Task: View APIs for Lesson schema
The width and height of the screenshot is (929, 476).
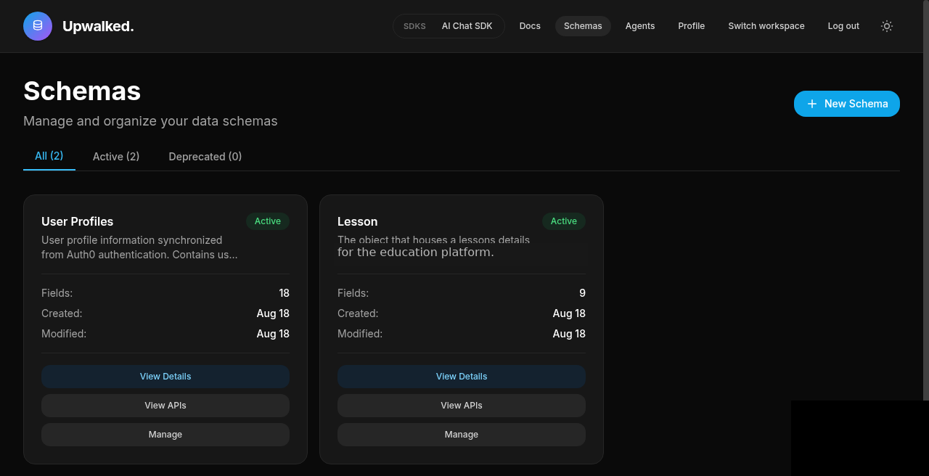Action: point(462,406)
